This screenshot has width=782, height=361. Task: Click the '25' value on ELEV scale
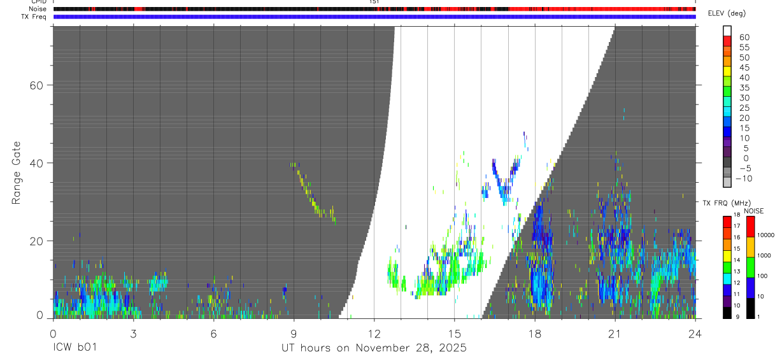pos(744,108)
